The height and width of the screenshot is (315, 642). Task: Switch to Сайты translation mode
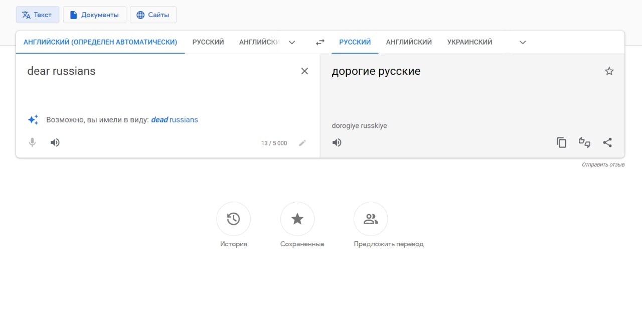[x=153, y=15]
